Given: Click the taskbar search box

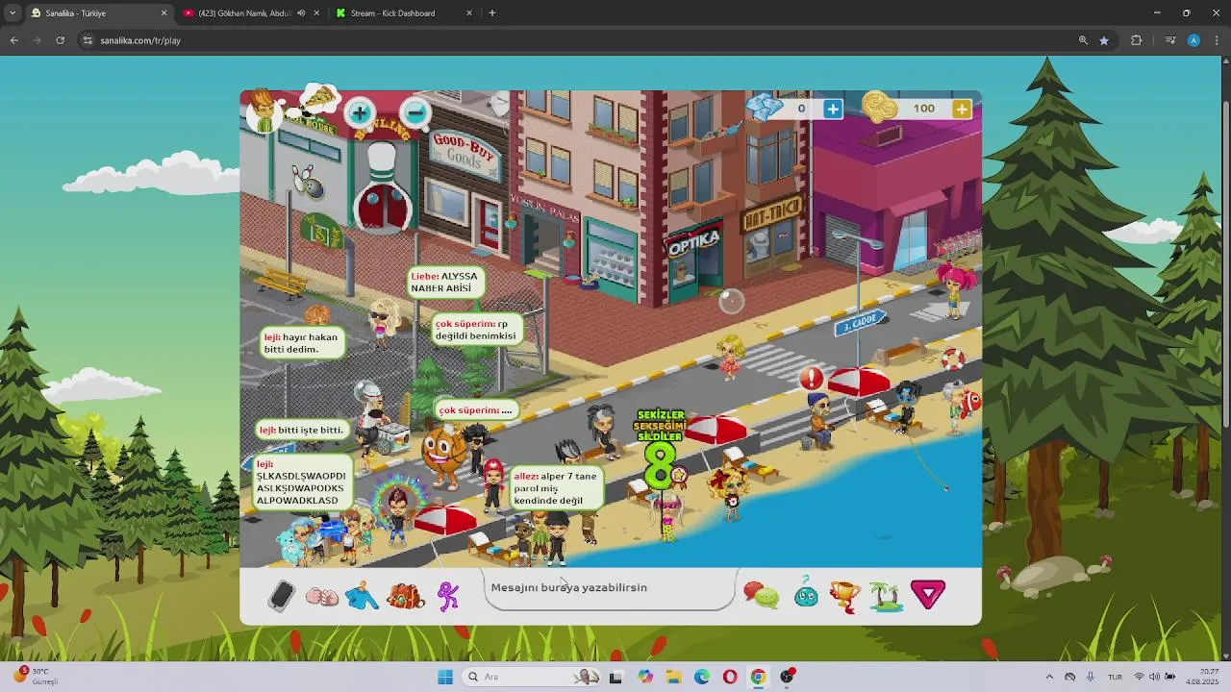Looking at the screenshot, I should coord(533,677).
